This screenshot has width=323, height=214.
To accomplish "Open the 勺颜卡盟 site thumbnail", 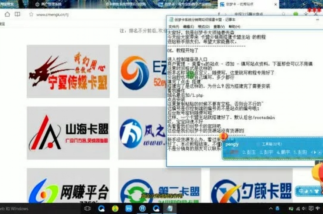I will [251, 185].
